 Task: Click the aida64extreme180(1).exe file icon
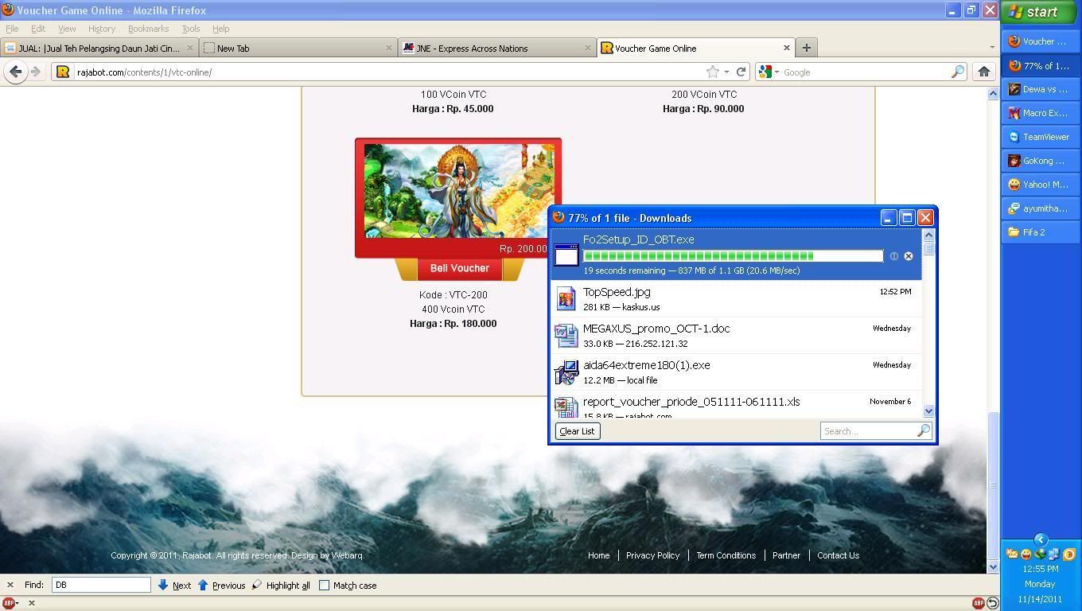pos(566,372)
